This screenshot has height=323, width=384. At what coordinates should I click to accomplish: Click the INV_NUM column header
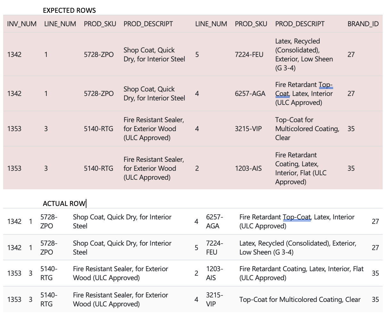(x=22, y=24)
